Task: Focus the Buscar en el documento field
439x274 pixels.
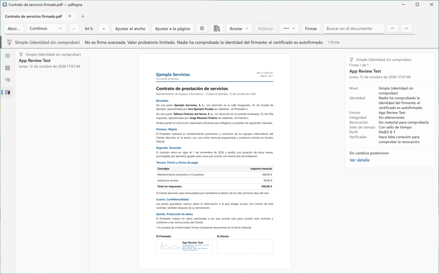Action: point(354,29)
